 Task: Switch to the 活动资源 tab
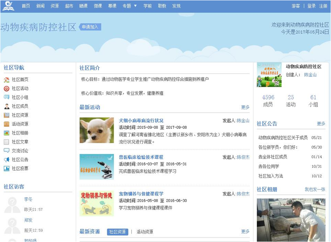tap(145, 232)
